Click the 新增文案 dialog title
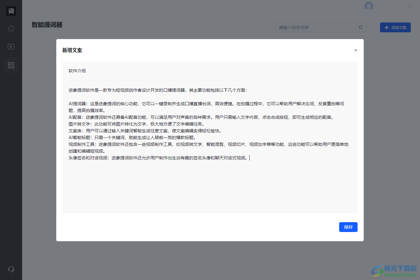420x280 pixels. pos(72,50)
